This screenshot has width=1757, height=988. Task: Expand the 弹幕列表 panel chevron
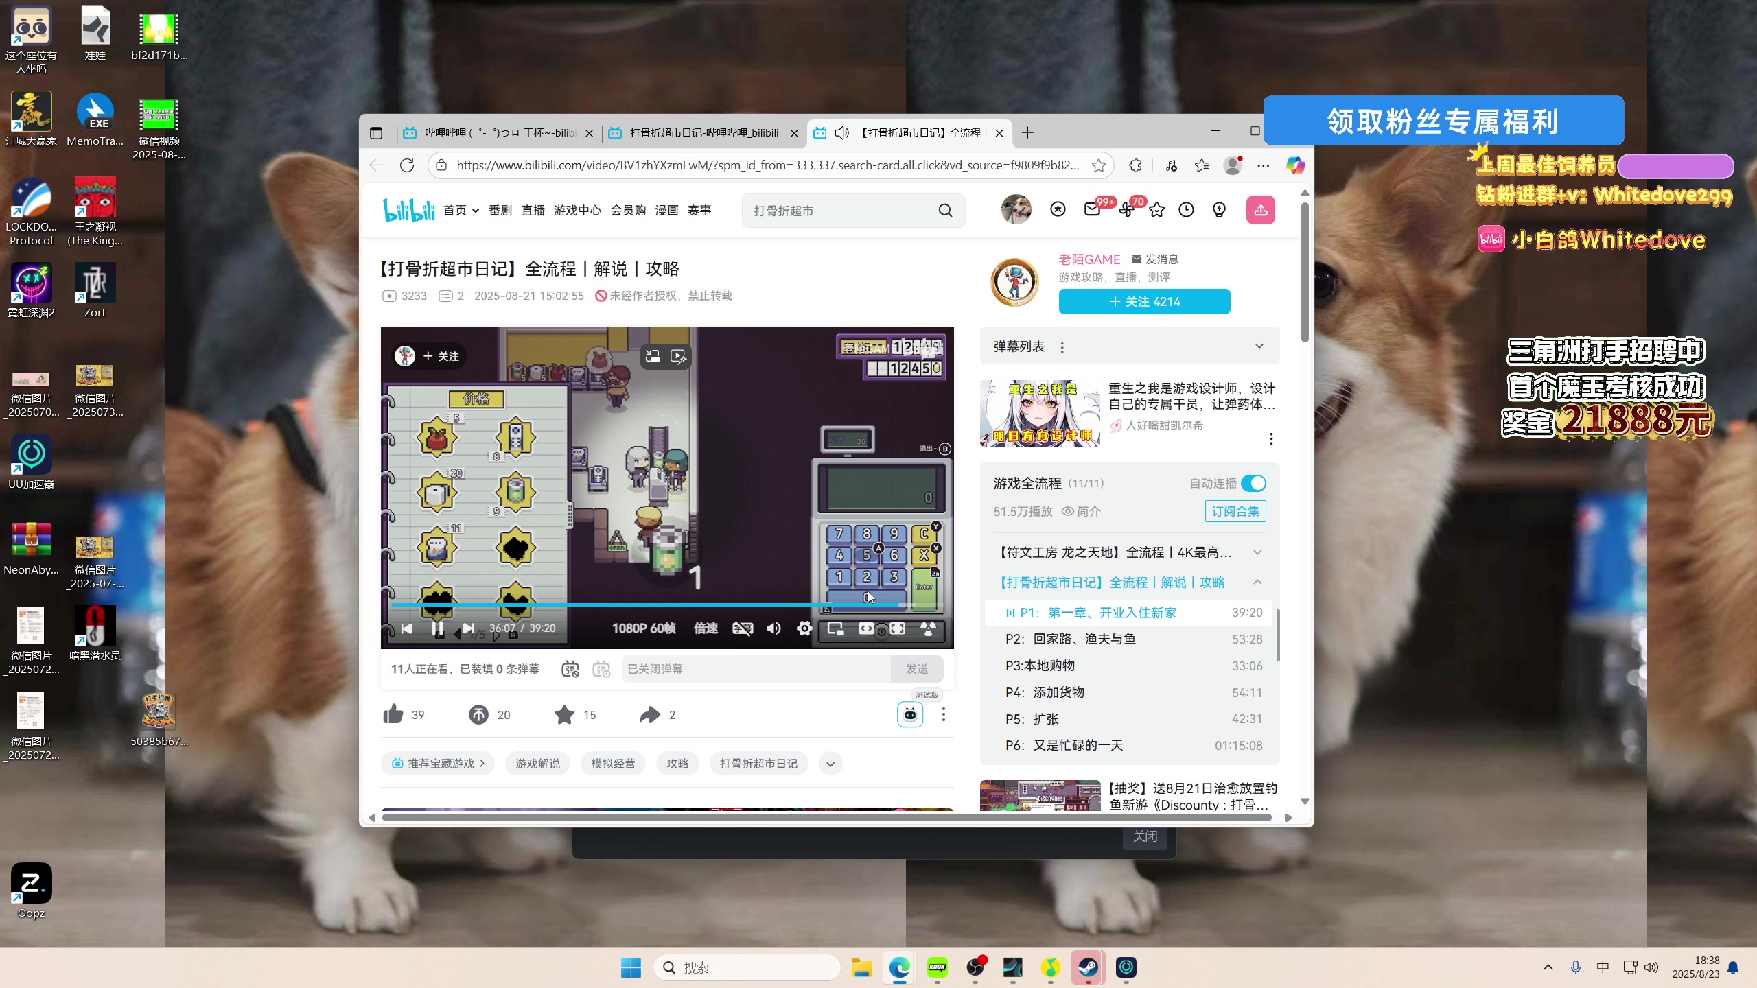pos(1259,346)
